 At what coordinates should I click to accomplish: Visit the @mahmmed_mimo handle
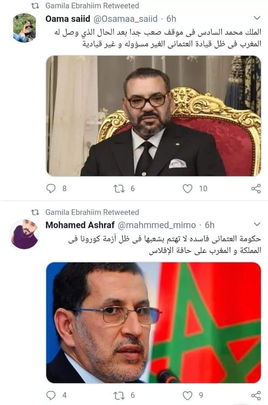click(x=157, y=225)
